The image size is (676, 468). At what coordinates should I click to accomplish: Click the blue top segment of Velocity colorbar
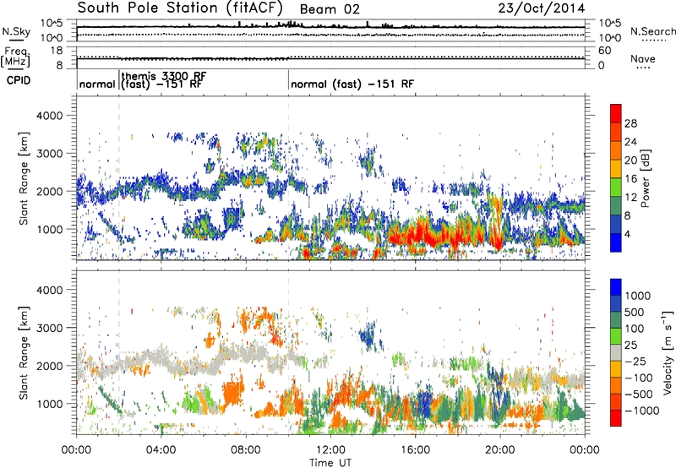[616, 287]
